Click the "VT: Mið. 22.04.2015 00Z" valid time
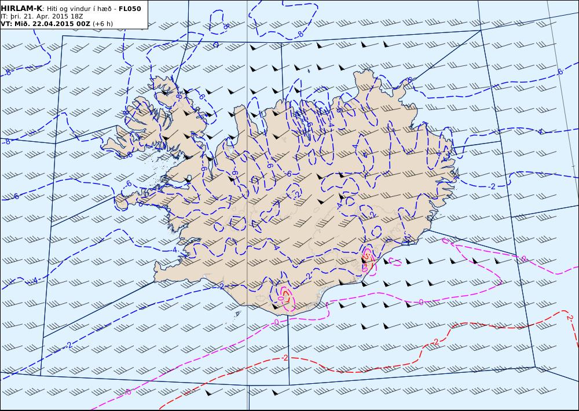579x411 pixels. coord(45,24)
